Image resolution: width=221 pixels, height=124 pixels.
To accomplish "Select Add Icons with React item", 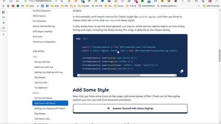I will click(x=50, y=103).
